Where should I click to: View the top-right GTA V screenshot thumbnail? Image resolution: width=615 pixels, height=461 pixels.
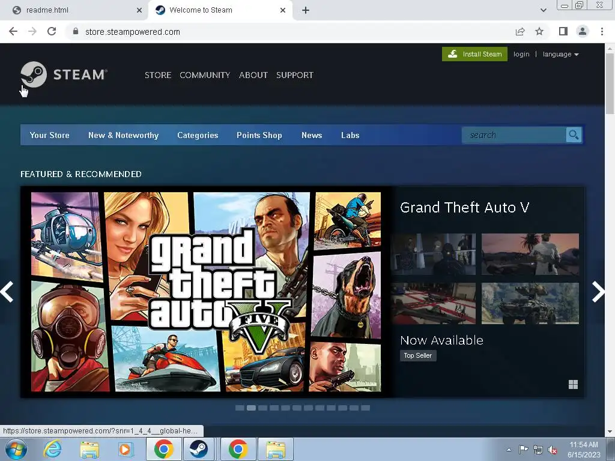tap(530, 254)
